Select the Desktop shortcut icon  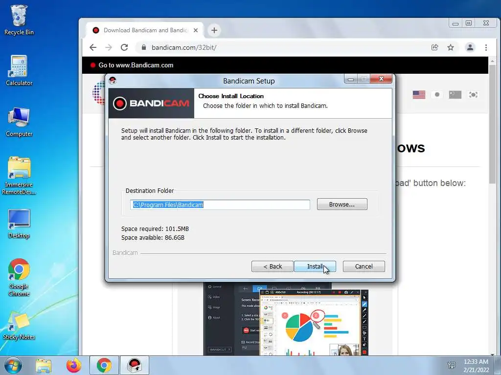pyautogui.click(x=19, y=223)
